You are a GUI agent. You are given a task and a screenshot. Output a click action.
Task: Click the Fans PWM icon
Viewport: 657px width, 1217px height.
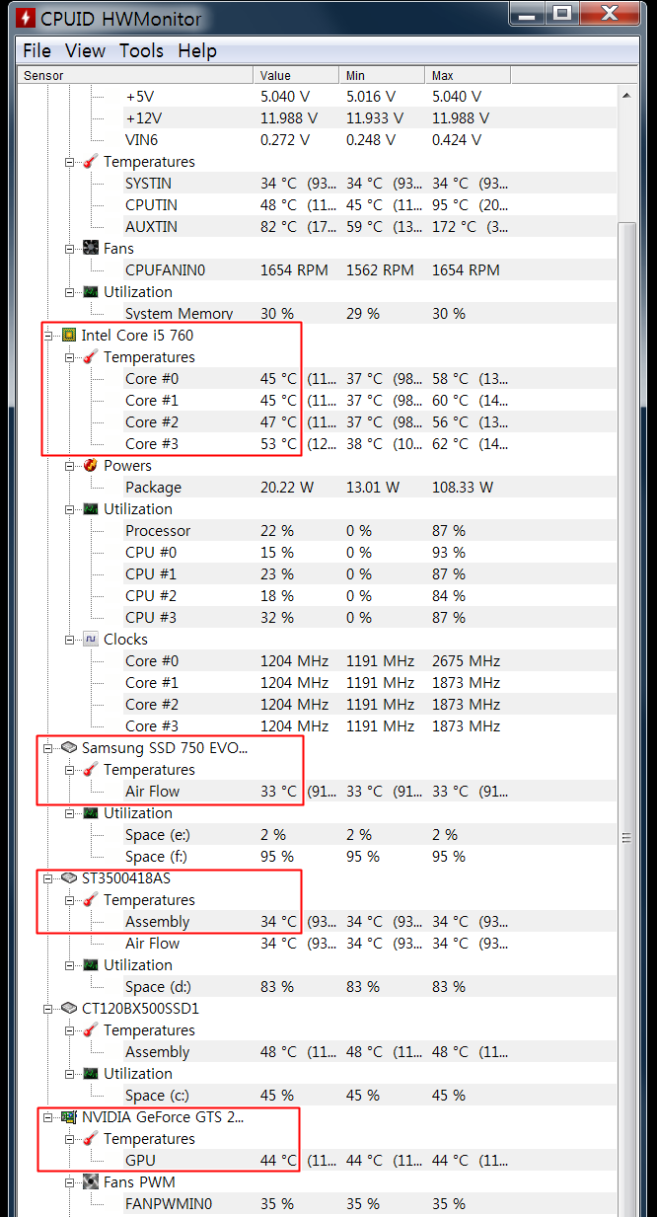coord(91,1182)
